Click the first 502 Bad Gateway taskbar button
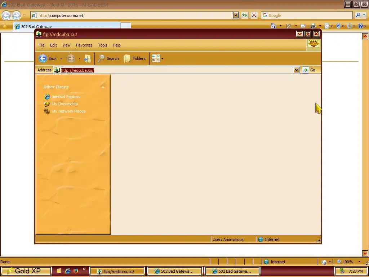The height and width of the screenshot is (277, 369). 175,271
